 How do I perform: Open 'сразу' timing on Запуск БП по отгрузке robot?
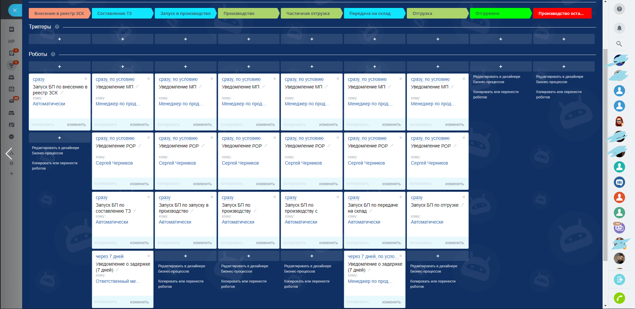(417, 197)
